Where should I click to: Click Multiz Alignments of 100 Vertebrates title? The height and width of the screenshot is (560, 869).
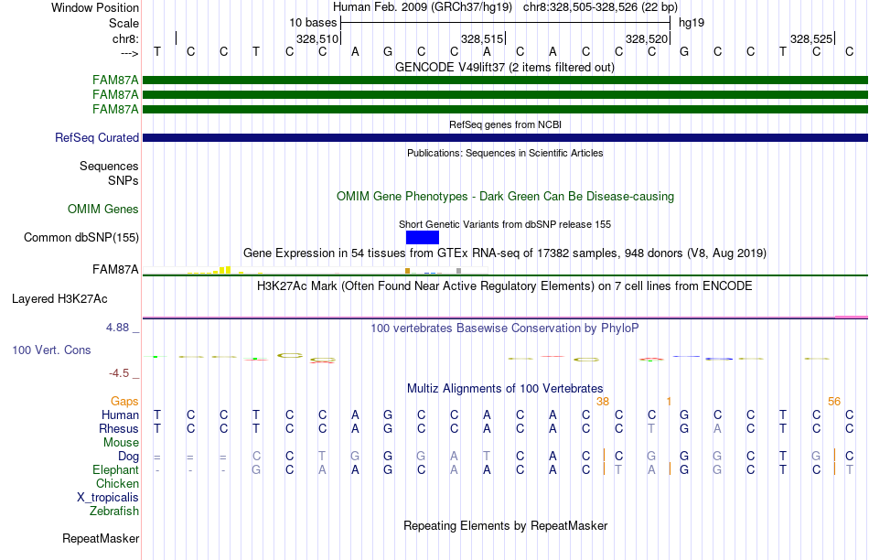[x=505, y=388]
